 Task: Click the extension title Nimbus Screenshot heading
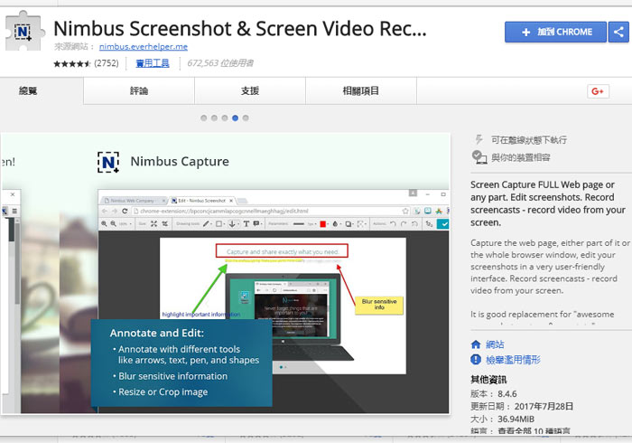240,28
